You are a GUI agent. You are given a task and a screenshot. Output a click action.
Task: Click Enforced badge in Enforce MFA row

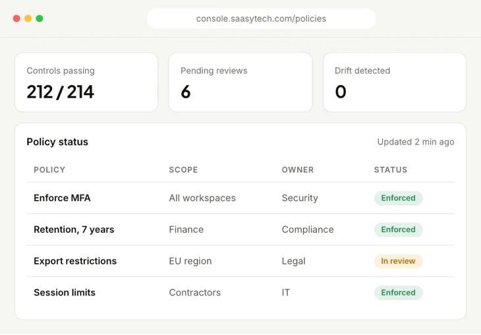point(398,198)
